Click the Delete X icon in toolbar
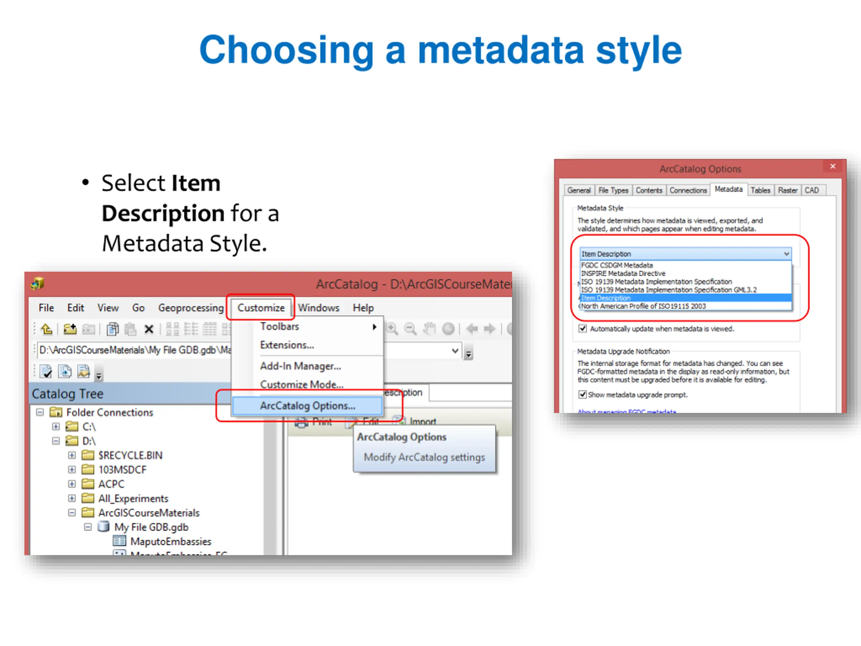The height and width of the screenshot is (646, 861). tap(149, 329)
